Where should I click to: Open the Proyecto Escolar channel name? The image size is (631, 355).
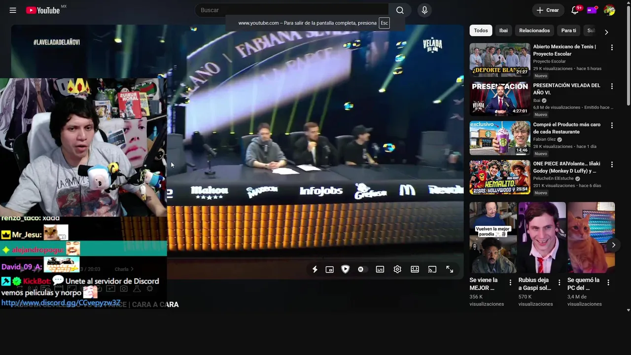549,61
